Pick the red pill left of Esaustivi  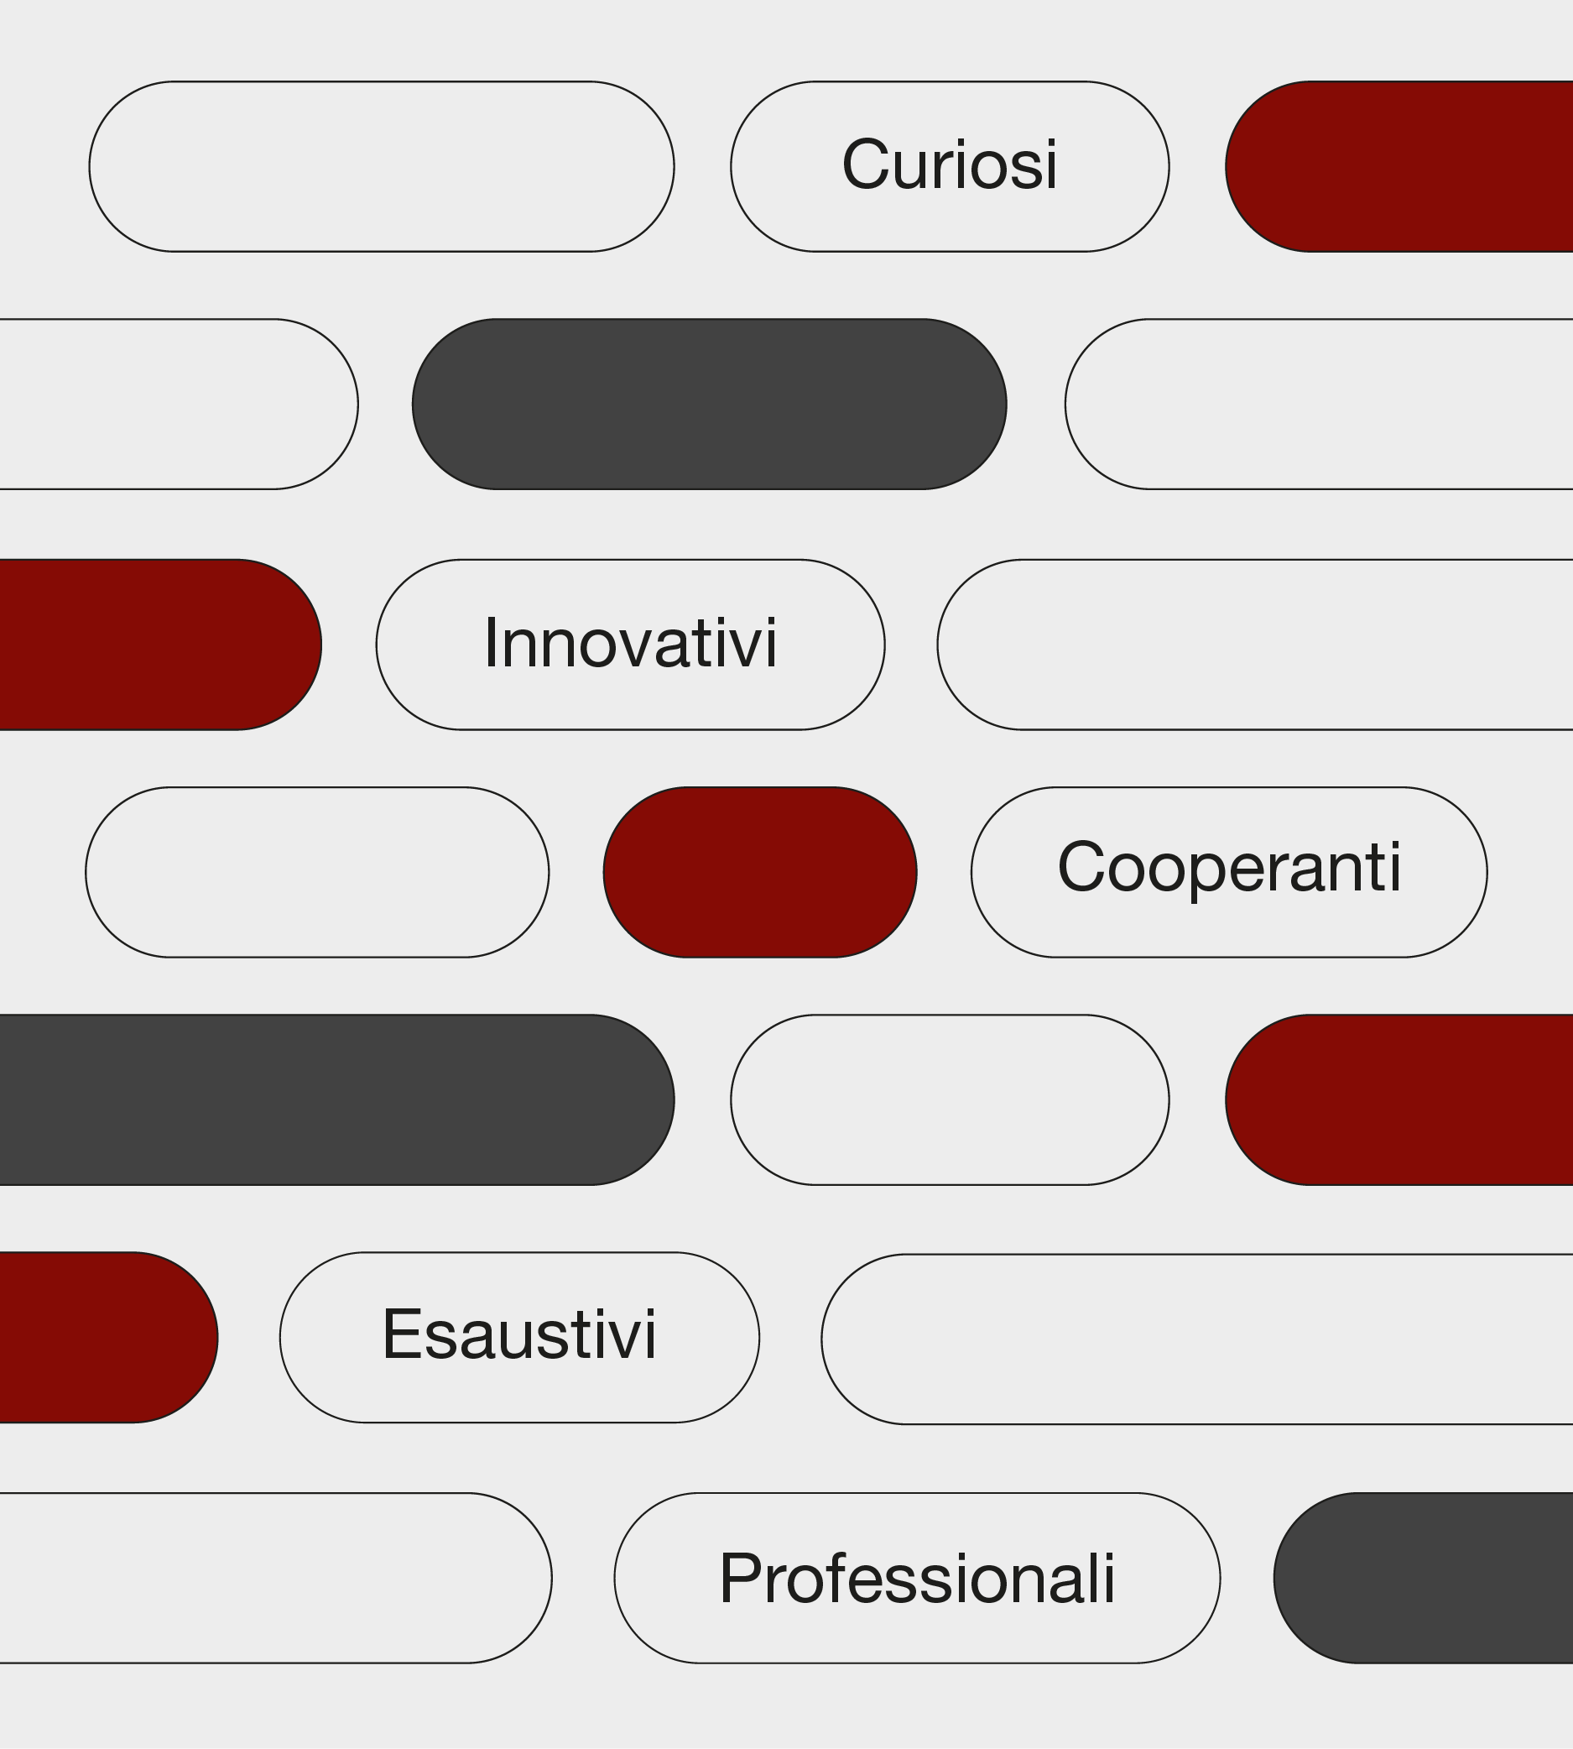click(x=104, y=1337)
